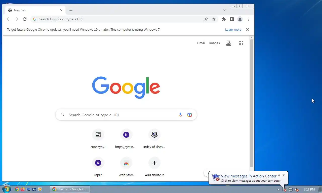Open the replit shortcut tile

pos(98,167)
